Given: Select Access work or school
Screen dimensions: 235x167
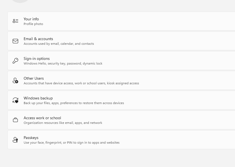Looking at the screenshot, I should 42,118.
